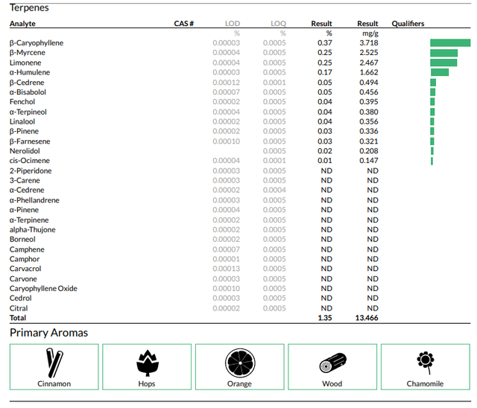Click the Analyte column header

(x=22, y=24)
